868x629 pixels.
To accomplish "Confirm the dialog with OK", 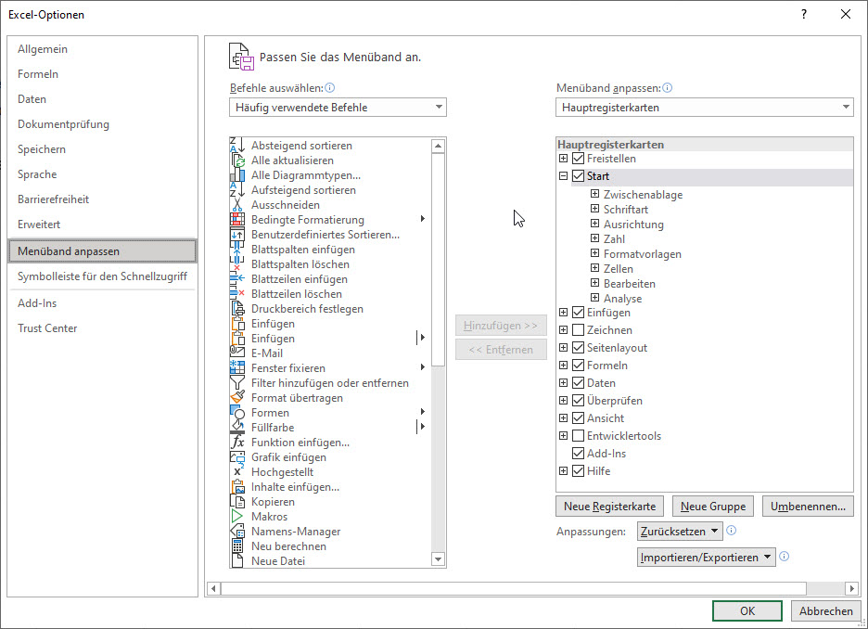I will pyautogui.click(x=747, y=611).
